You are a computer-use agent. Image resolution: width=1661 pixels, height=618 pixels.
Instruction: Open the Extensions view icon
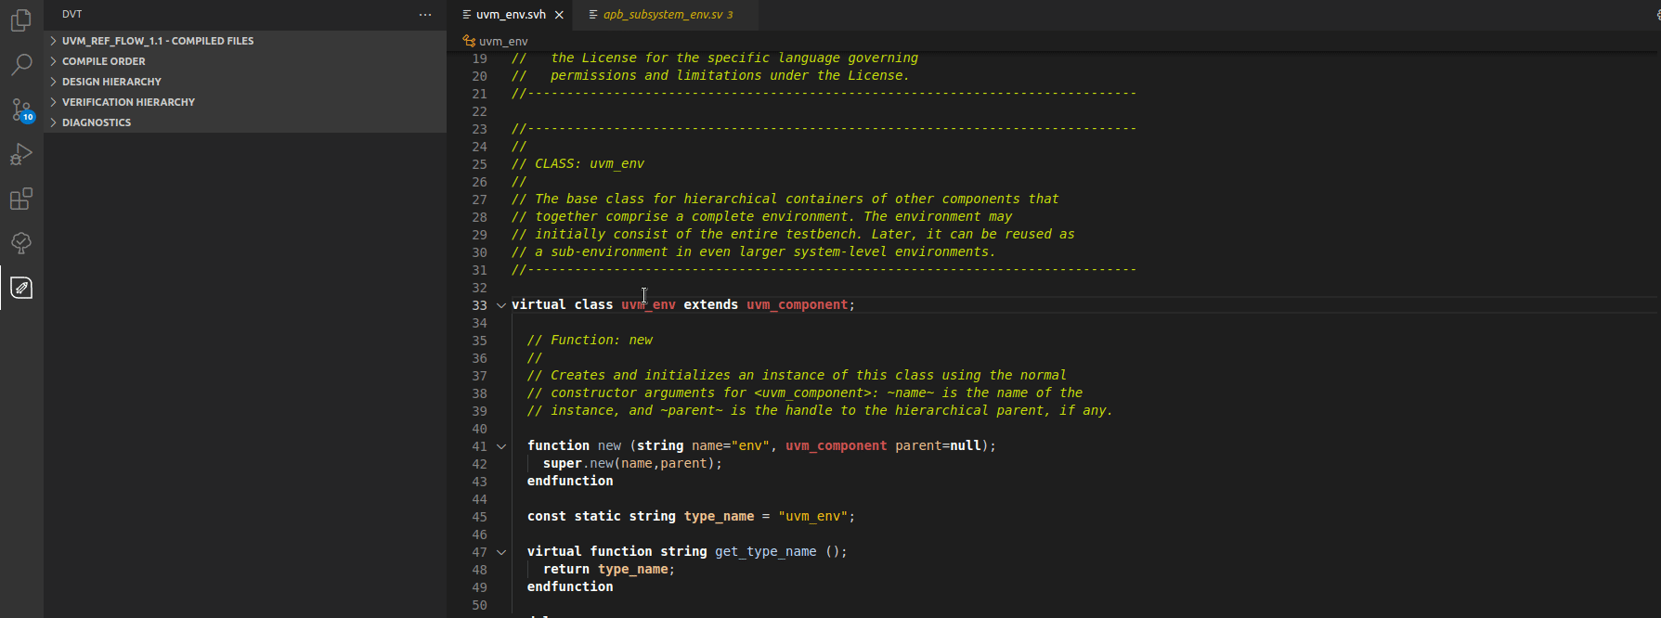[x=21, y=199]
